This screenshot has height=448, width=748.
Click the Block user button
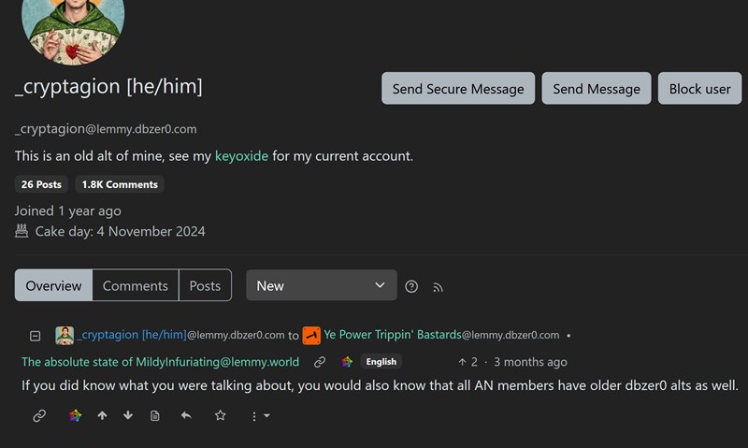[699, 89]
